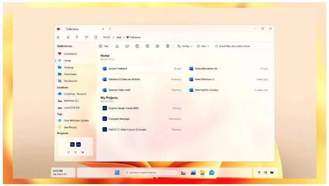The image size is (329, 186).
Task: Open Windows (C:) drive
Action: (x=75, y=101)
